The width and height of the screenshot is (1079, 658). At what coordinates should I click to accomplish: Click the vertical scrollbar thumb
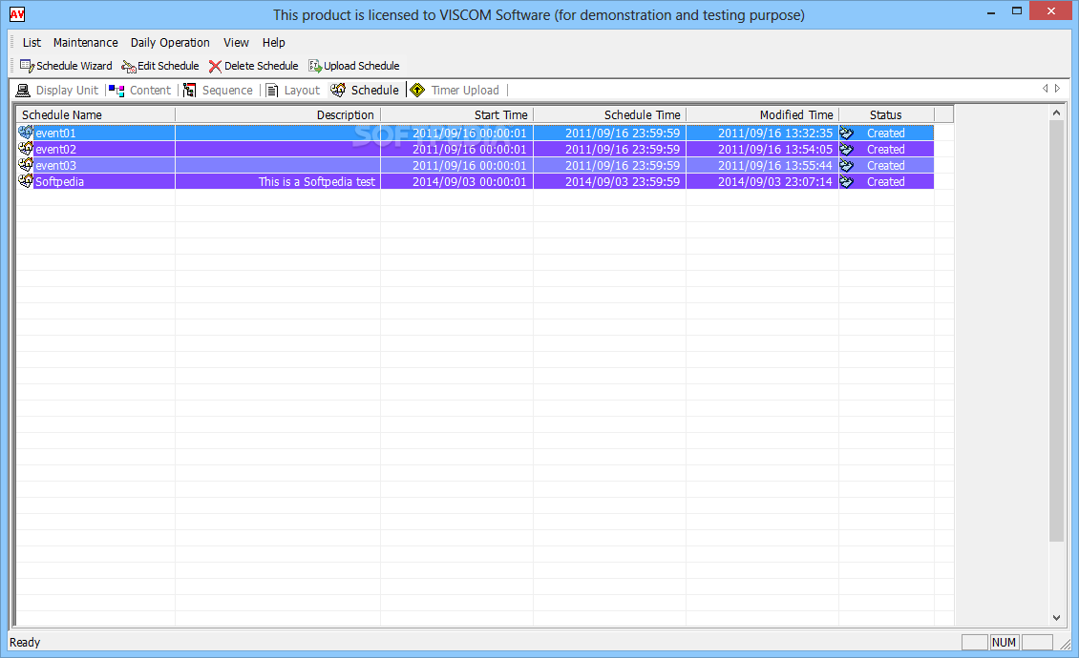[1056, 331]
